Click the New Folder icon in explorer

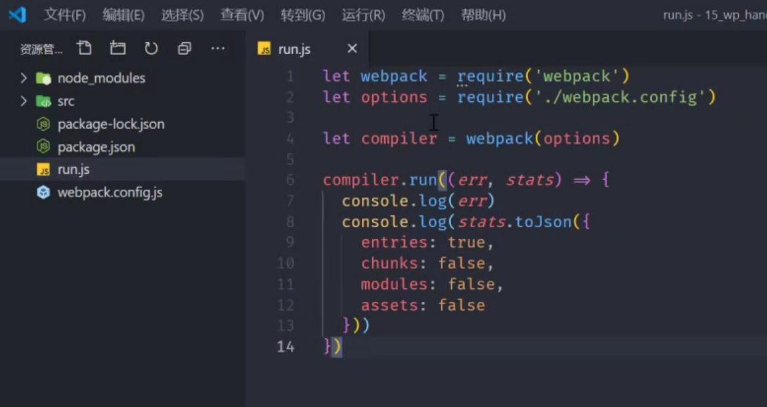coord(118,48)
